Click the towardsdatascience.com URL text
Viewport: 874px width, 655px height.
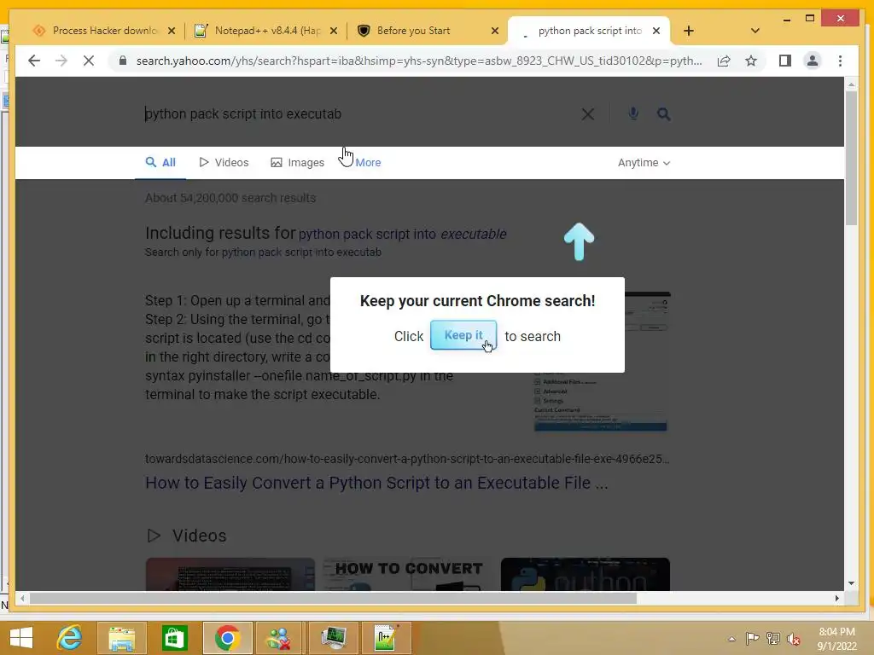pos(407,459)
